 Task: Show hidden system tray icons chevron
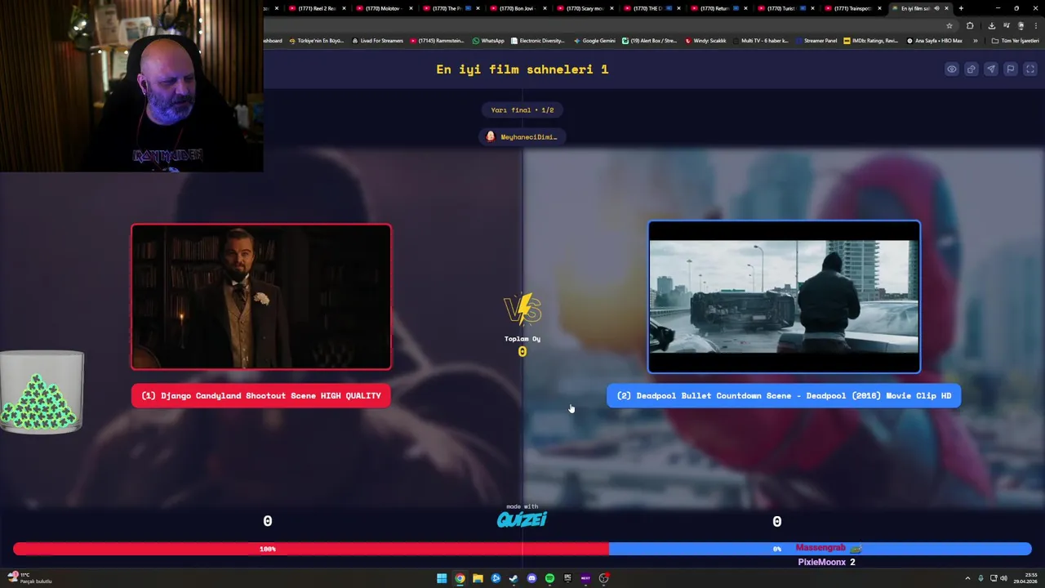[967, 578]
